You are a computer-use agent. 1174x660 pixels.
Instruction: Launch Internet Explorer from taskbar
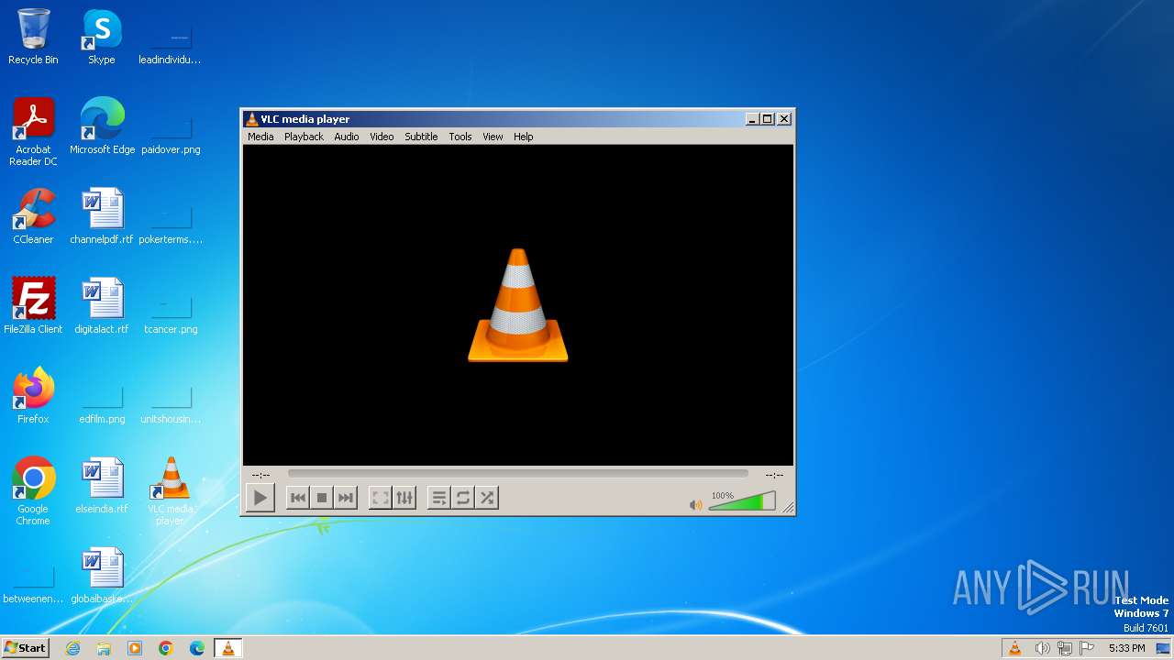pos(73,648)
